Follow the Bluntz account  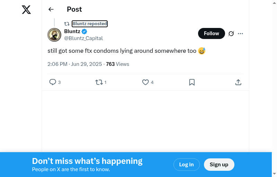point(211,33)
